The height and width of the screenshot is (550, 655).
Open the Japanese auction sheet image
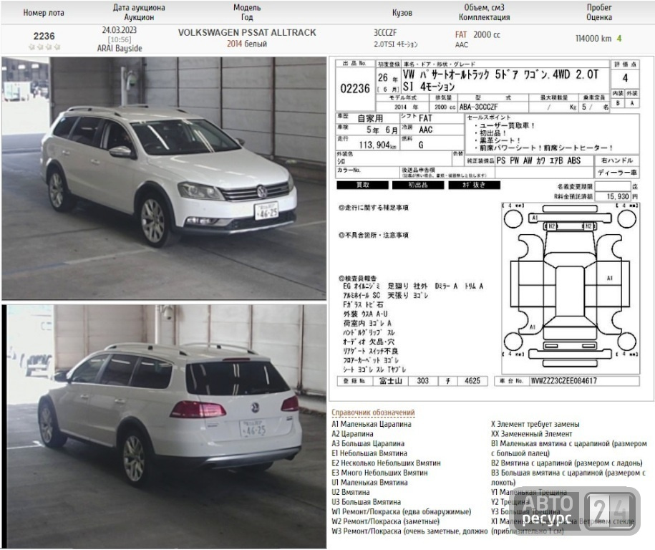tap(492, 228)
